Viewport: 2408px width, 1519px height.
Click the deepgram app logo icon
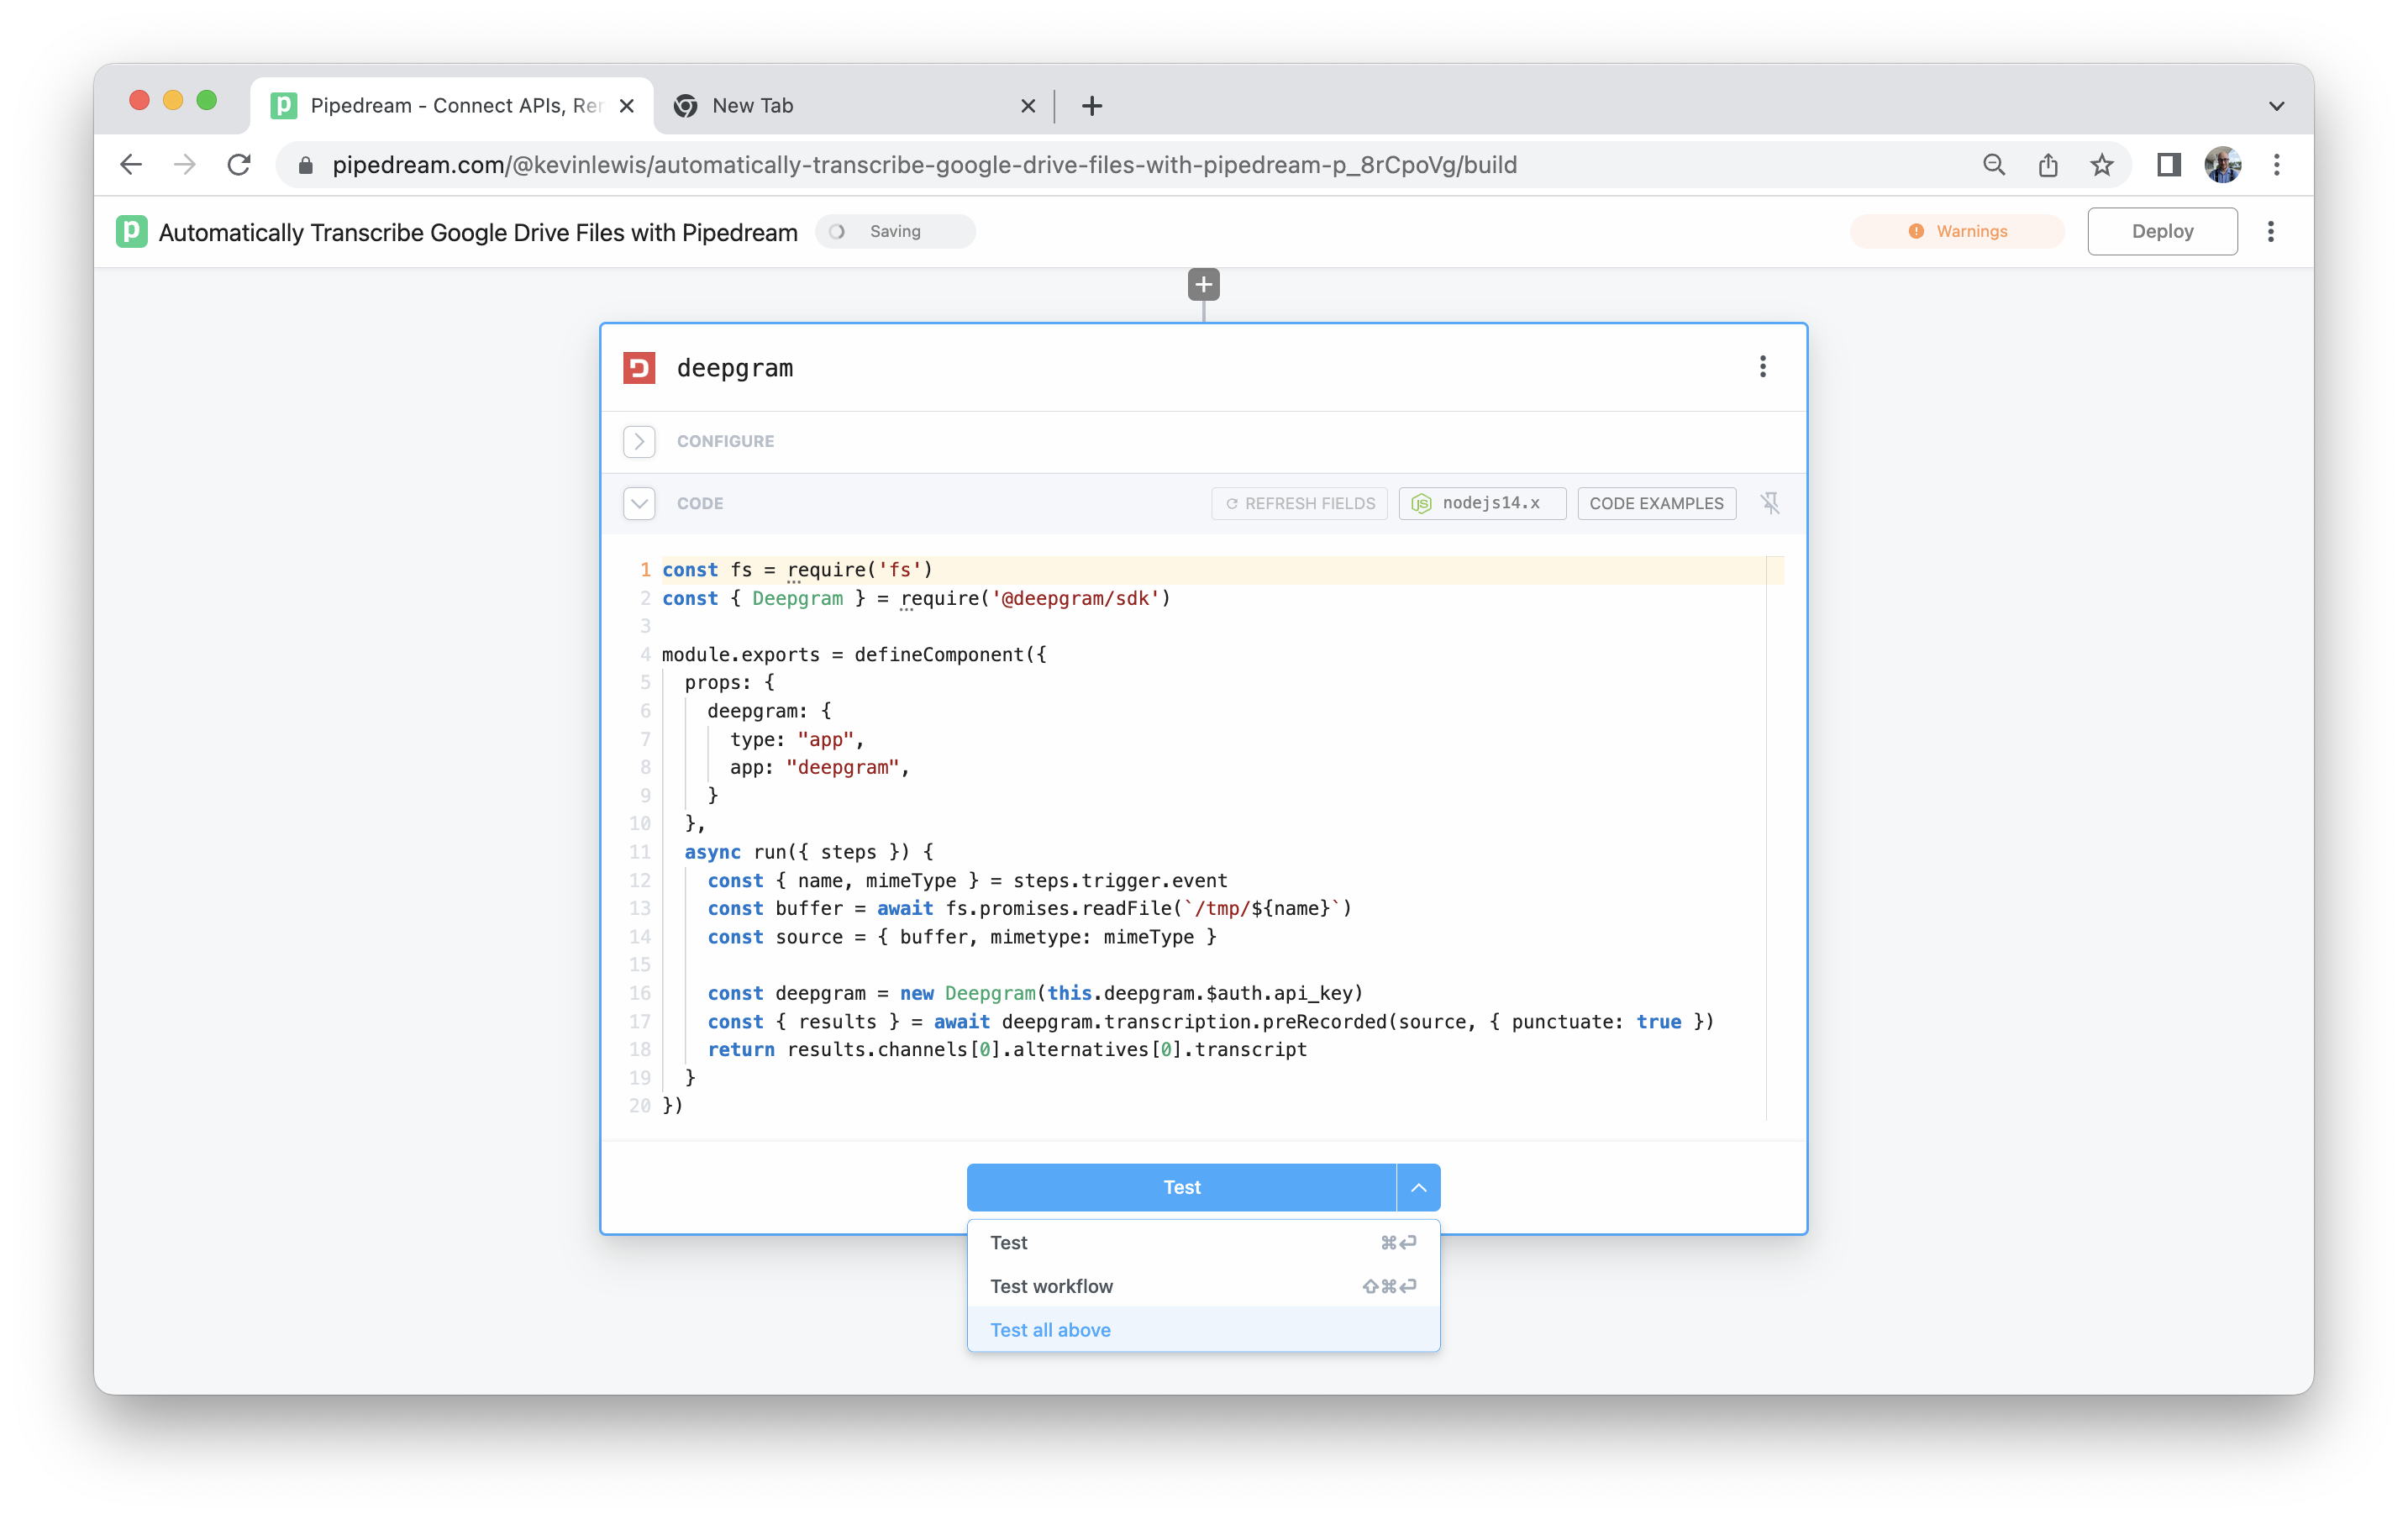pos(639,368)
